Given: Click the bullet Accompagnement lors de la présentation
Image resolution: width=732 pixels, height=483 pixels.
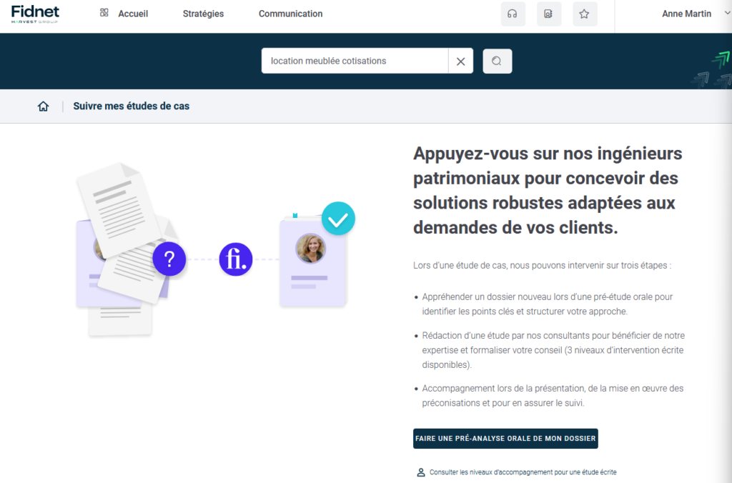Looking at the screenshot, I should 553,395.
